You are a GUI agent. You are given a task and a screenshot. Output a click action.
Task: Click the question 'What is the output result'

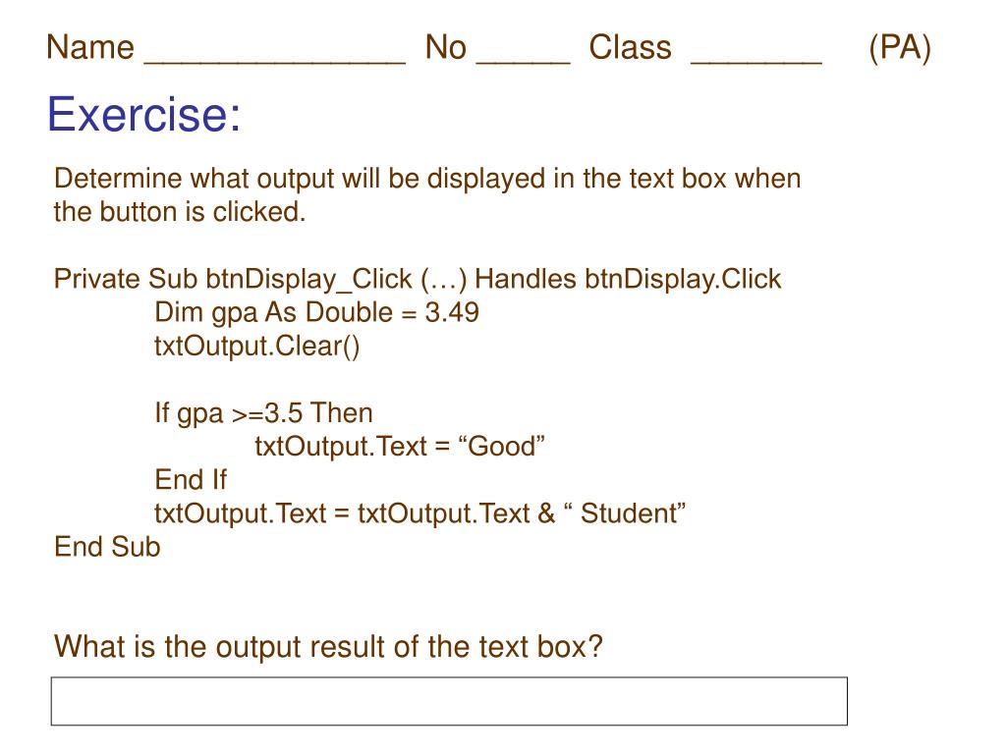pos(328,646)
